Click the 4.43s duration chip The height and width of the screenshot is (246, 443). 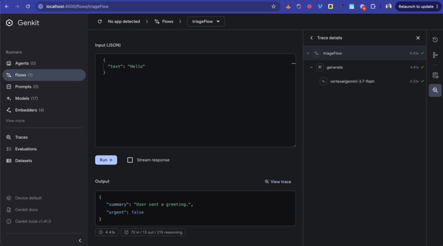[x=107, y=232]
